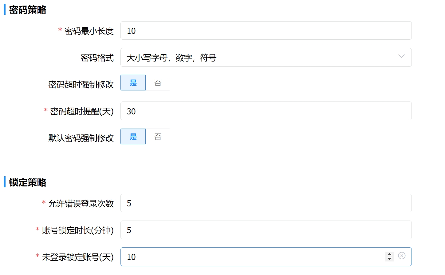Select 否 for 密码超时强制修改

tap(158, 83)
